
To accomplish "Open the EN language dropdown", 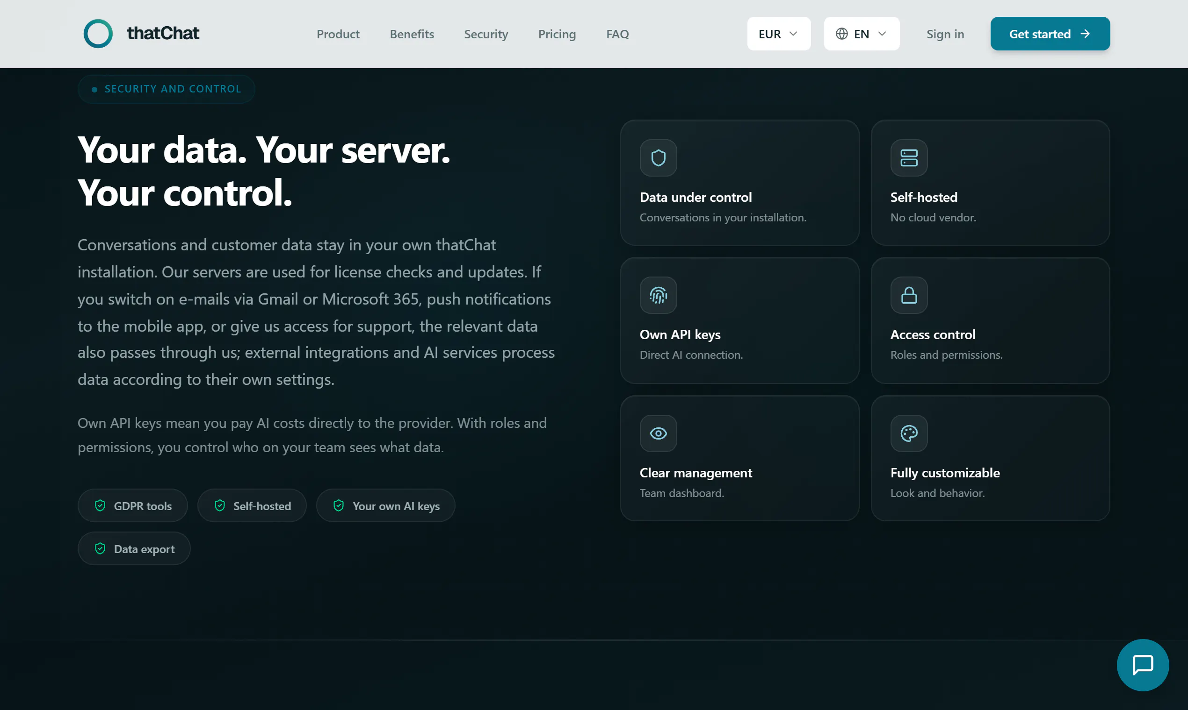I will tap(862, 34).
